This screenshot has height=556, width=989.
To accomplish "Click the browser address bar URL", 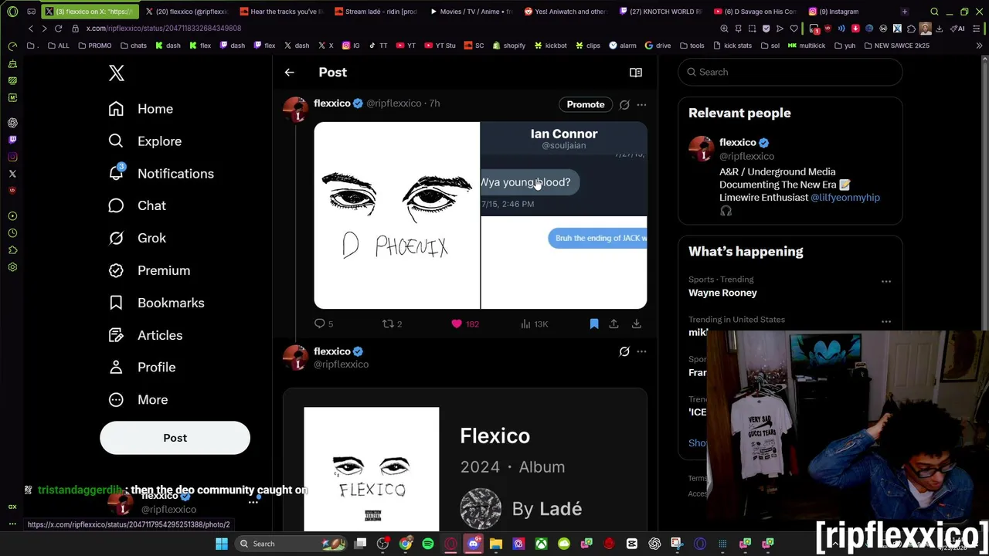I will pos(164,29).
